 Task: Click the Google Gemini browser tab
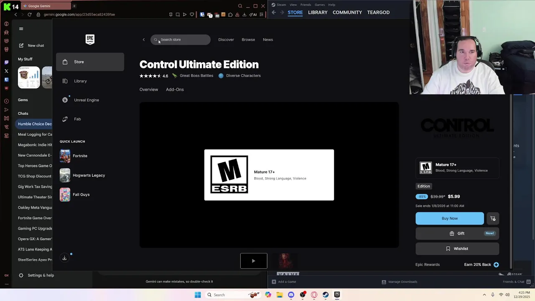[46, 6]
